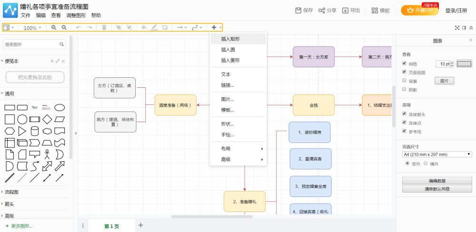Click the 编辑数据 button
Image resolution: width=476 pixels, height=232 pixels.
tap(437, 181)
